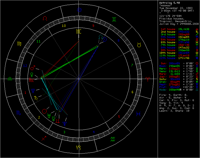Click the Leo zodiac glyph on the wheel
The width and height of the screenshot is (200, 158).
pos(45,19)
